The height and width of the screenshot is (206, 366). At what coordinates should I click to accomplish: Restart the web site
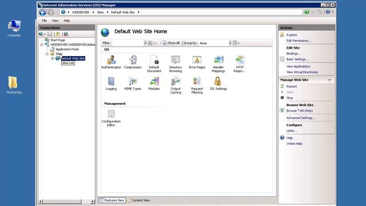pos(292,86)
